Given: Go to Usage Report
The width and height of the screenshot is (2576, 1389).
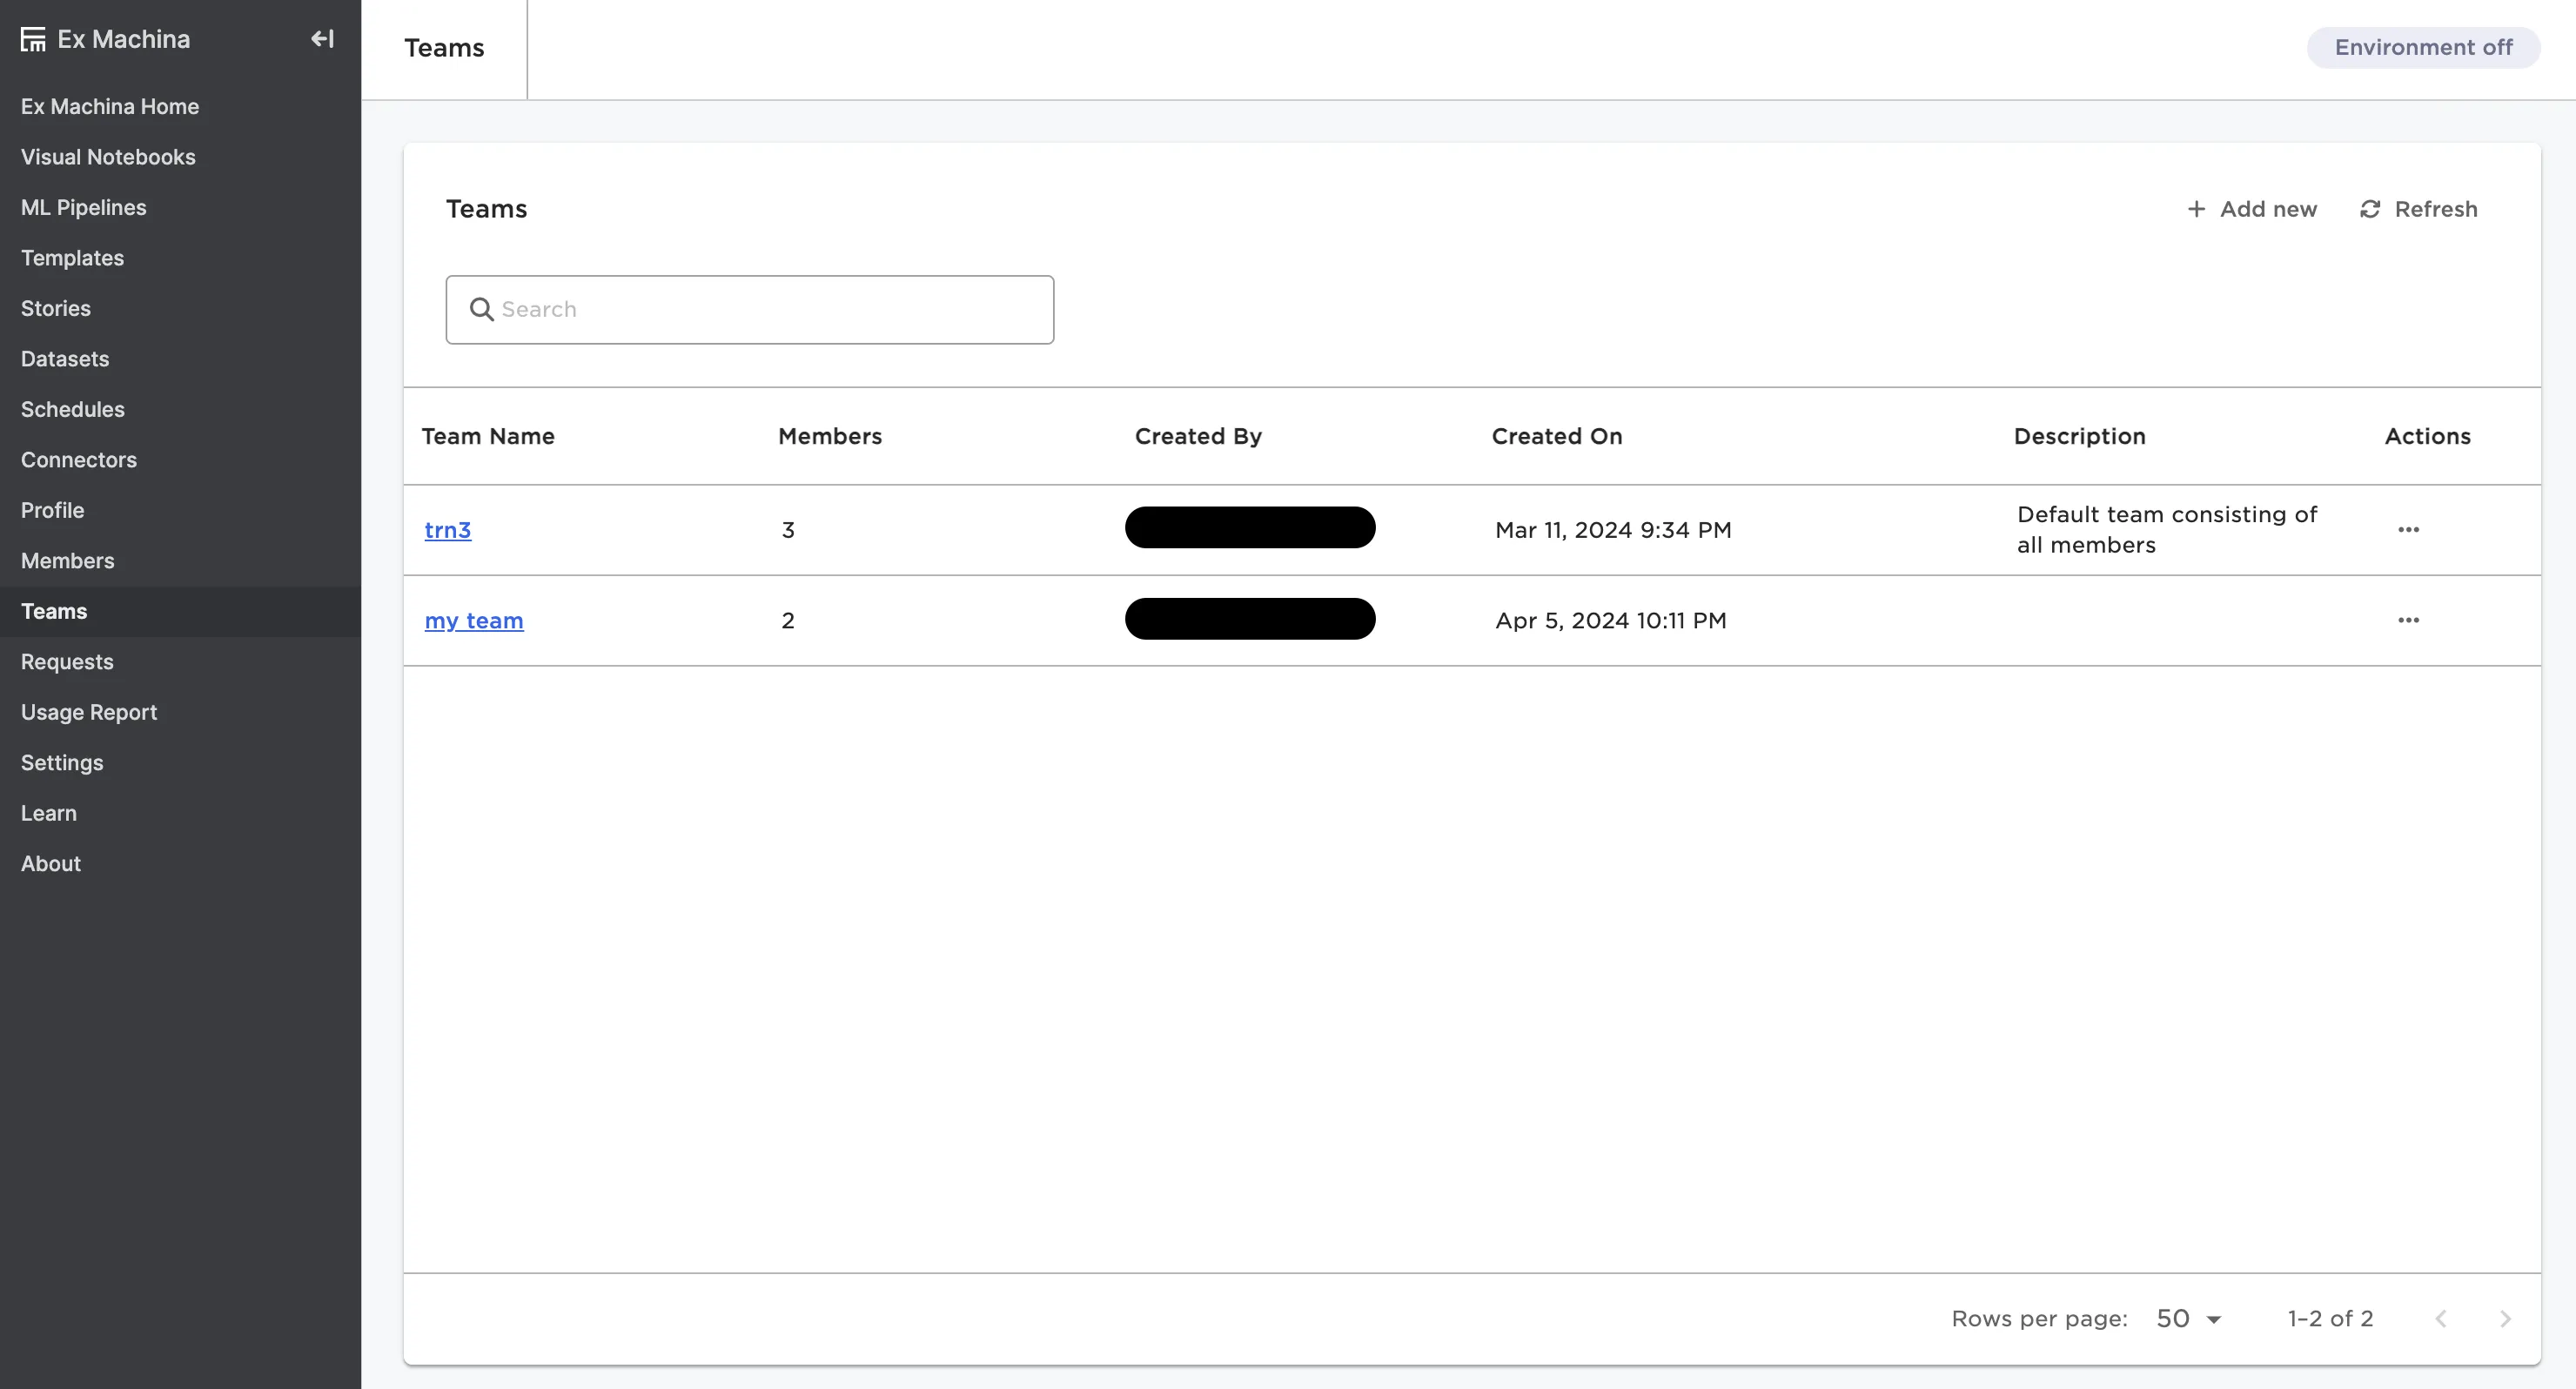Looking at the screenshot, I should click(89, 712).
